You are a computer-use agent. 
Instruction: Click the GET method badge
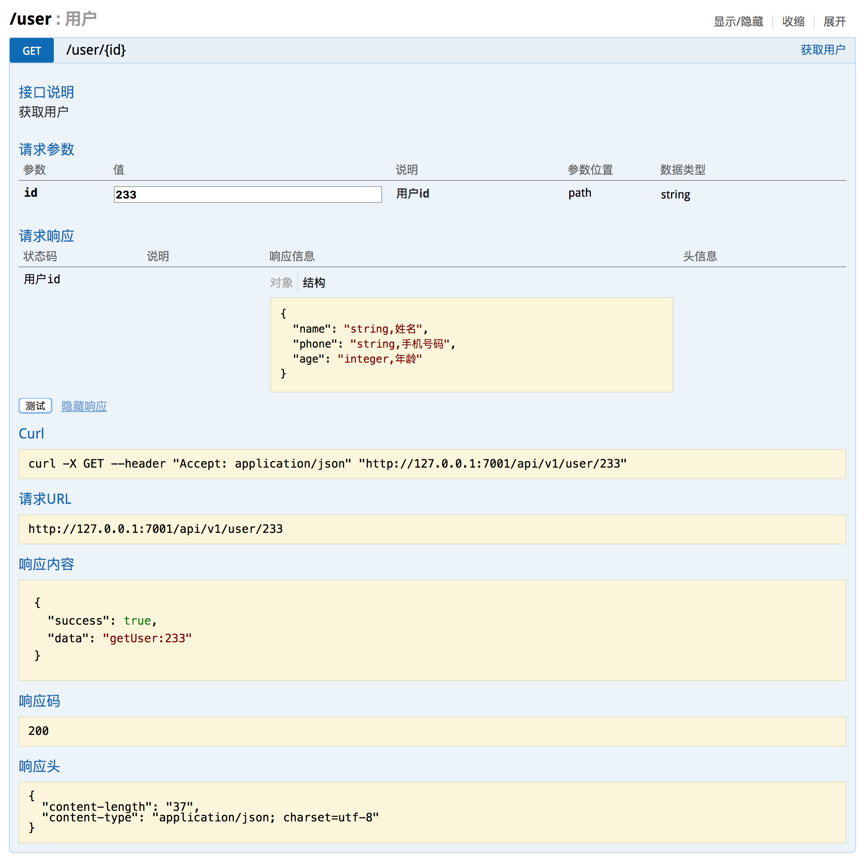coord(31,51)
